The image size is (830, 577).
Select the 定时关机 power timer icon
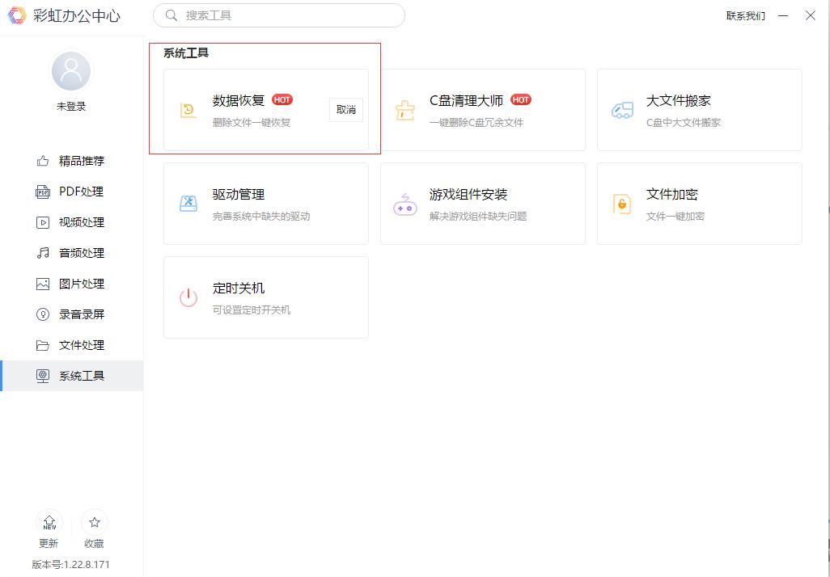point(188,297)
